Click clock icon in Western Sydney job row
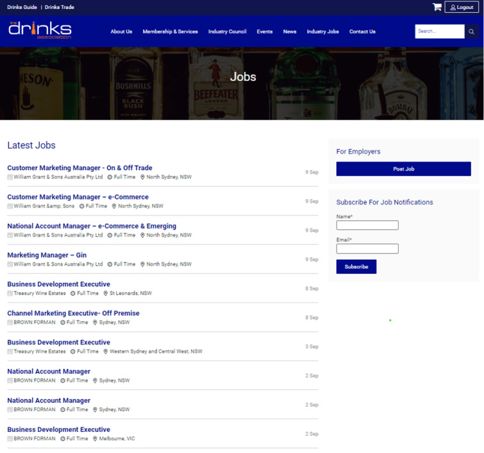The width and height of the screenshot is (484, 453). (x=73, y=352)
